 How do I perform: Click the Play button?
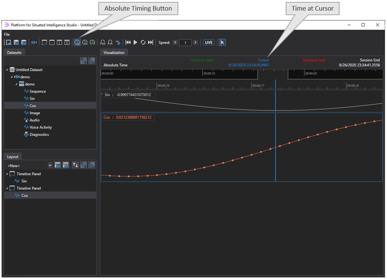[135, 42]
